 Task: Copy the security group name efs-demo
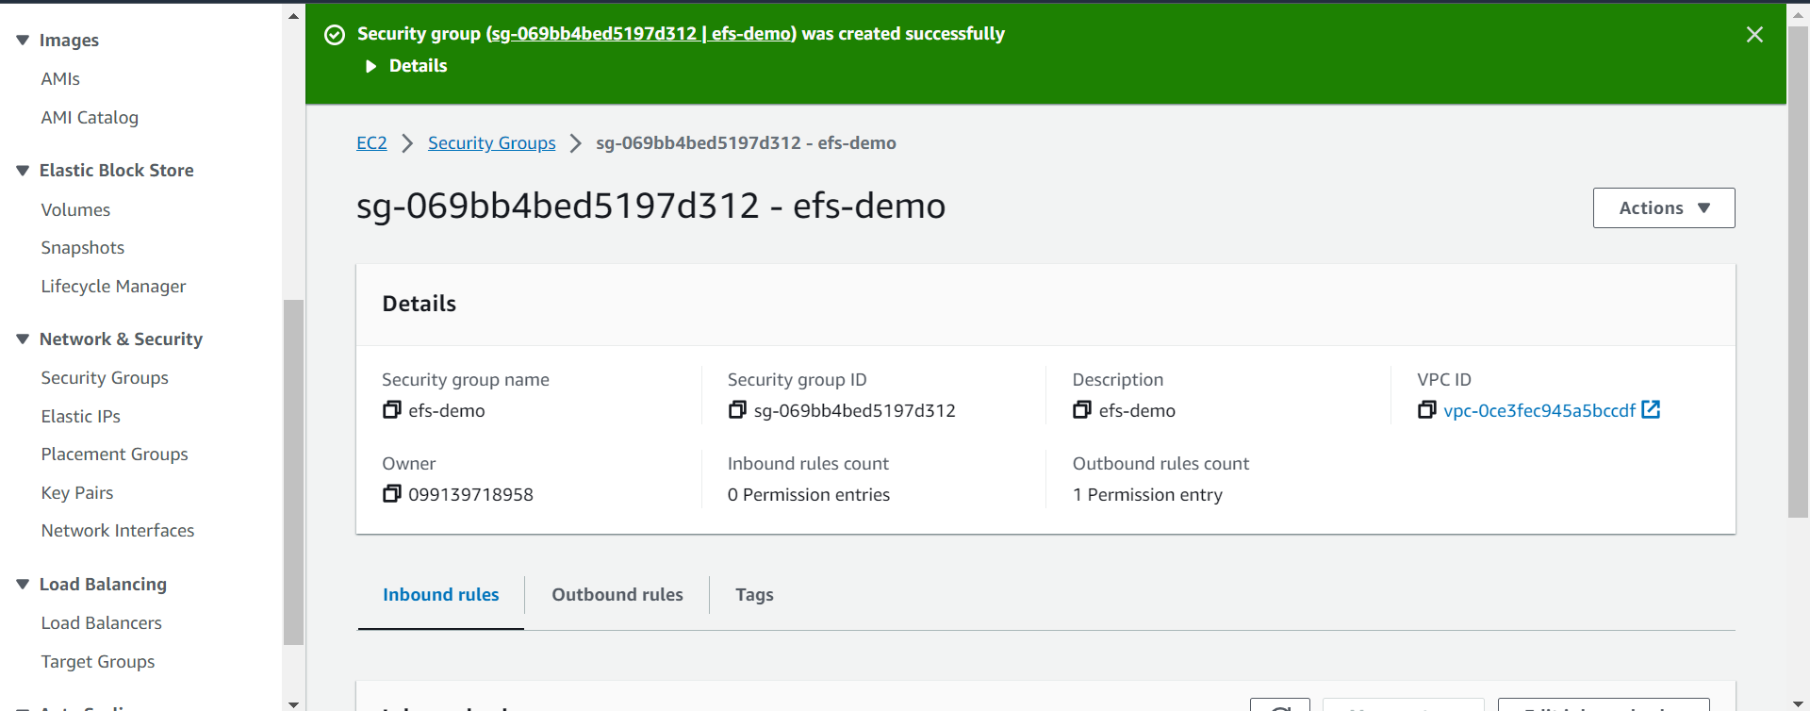coord(391,410)
